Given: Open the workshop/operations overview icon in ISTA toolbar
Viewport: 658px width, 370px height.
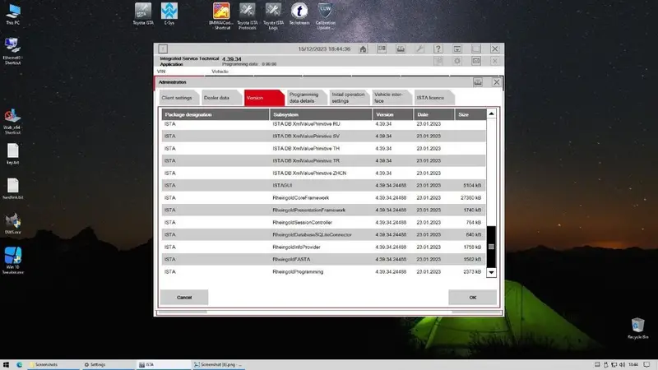Looking at the screenshot, I should click(x=382, y=49).
